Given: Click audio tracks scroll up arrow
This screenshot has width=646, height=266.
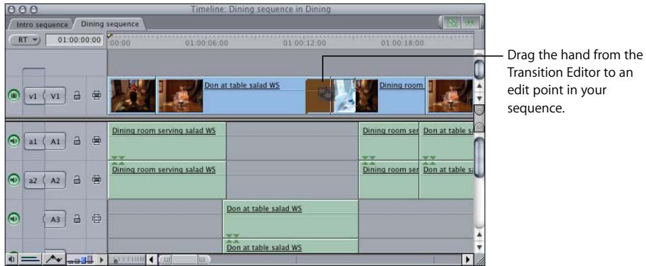Looking at the screenshot, I should tap(479, 234).
